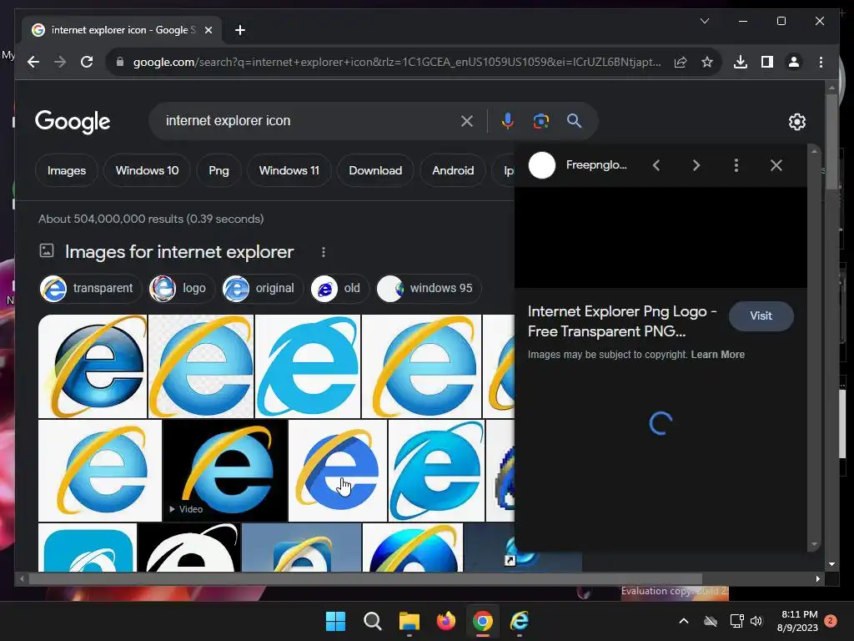Open the clock showing 8:11 PM

point(797,621)
